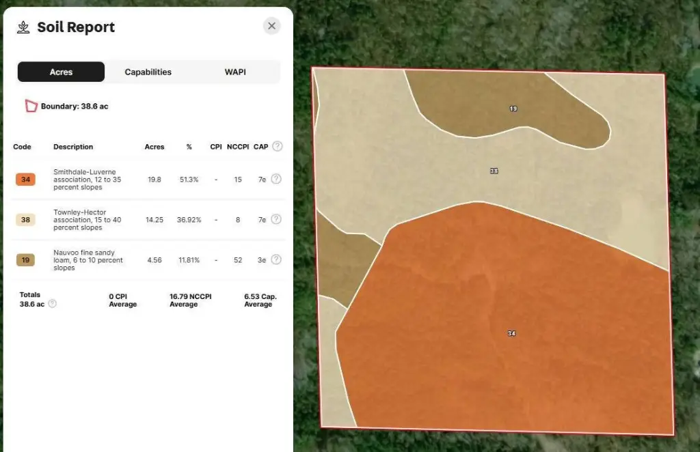Open help icon in Smithdale-Luverne row

(x=276, y=179)
